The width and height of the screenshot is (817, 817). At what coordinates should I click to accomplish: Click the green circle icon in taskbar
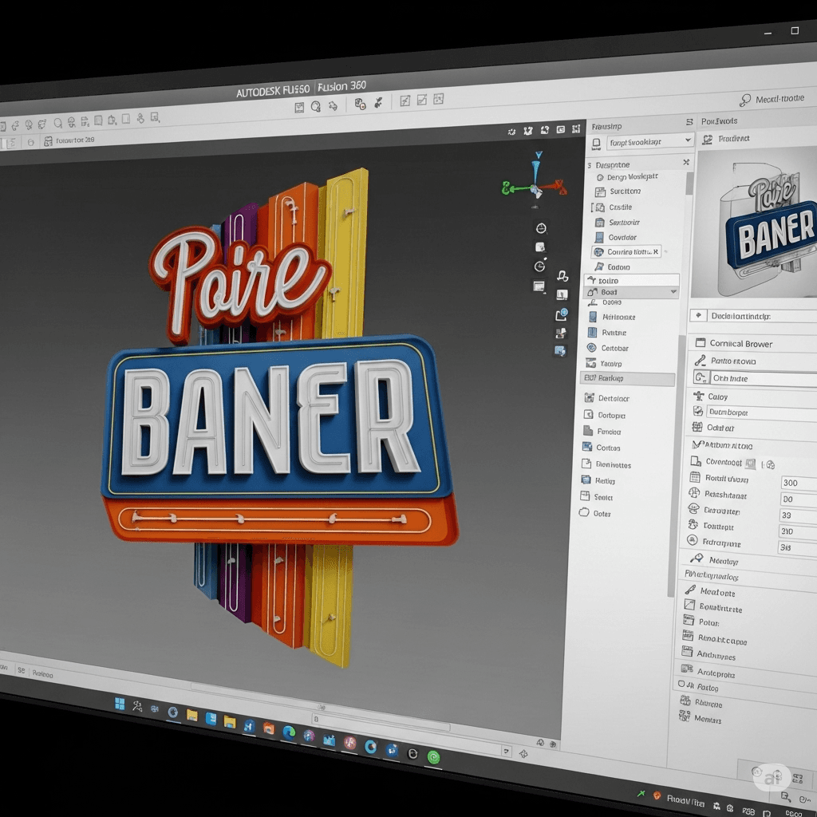434,757
